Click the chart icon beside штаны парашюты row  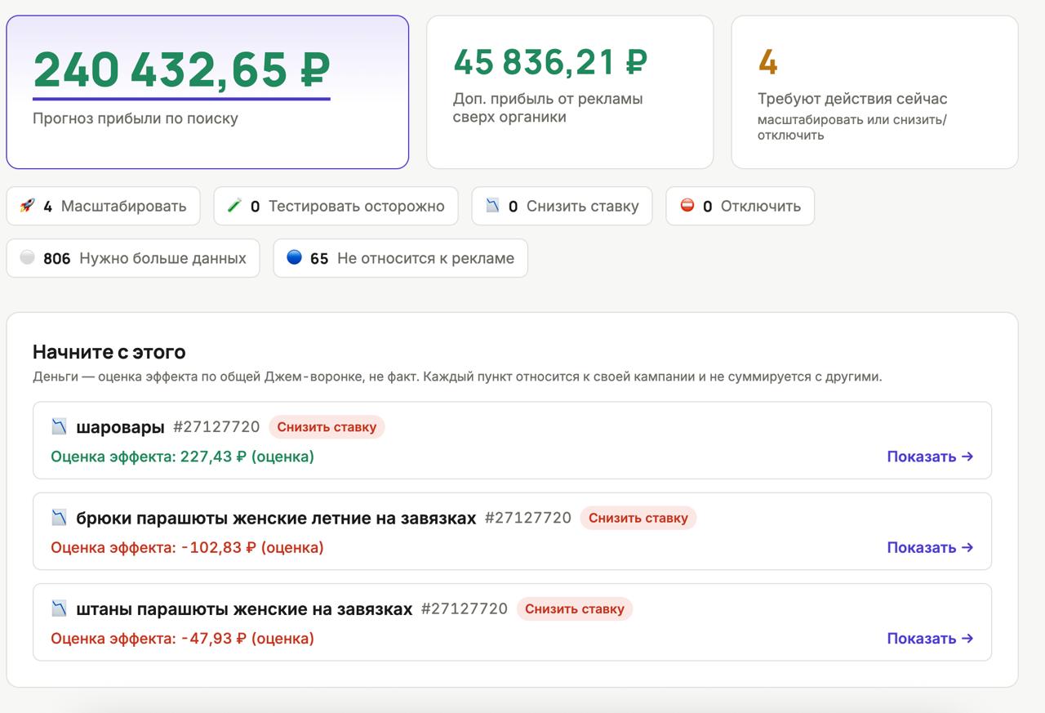tap(59, 608)
